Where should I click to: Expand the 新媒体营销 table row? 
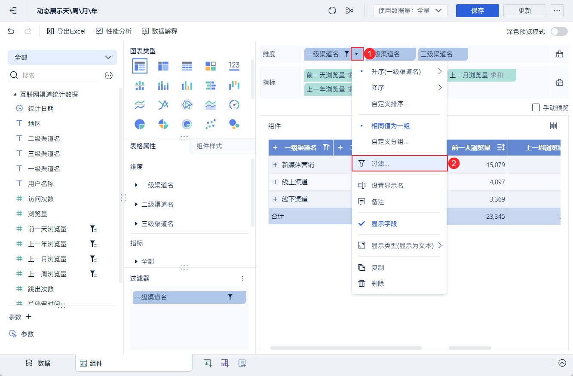point(275,165)
